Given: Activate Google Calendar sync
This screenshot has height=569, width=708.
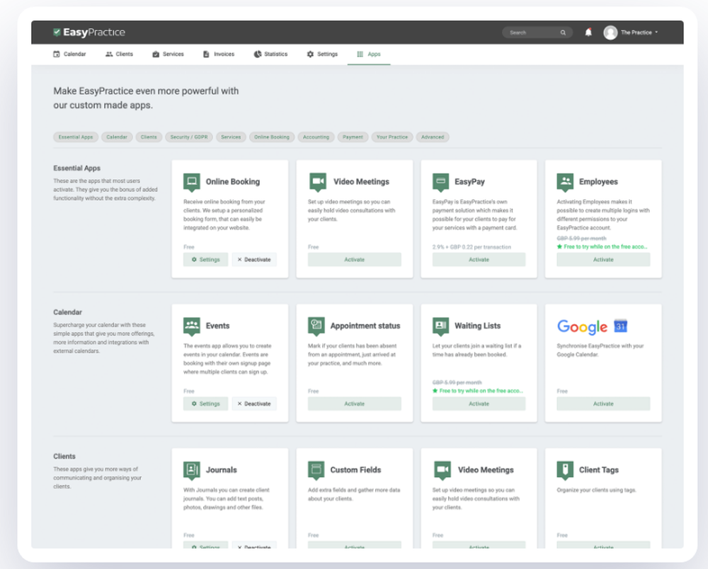Looking at the screenshot, I should pyautogui.click(x=603, y=403).
